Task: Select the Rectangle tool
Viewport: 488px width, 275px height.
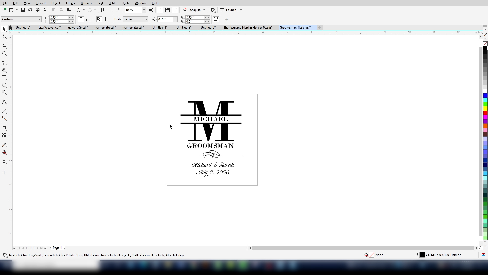Action: point(4,78)
